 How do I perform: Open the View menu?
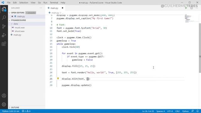[33, 3]
